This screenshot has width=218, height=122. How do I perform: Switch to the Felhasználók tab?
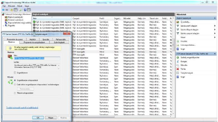point(61,39)
